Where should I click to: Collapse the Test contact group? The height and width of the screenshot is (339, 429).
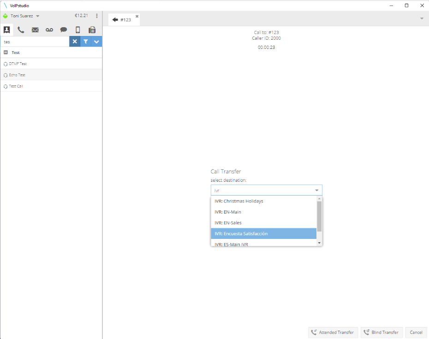tap(6, 53)
